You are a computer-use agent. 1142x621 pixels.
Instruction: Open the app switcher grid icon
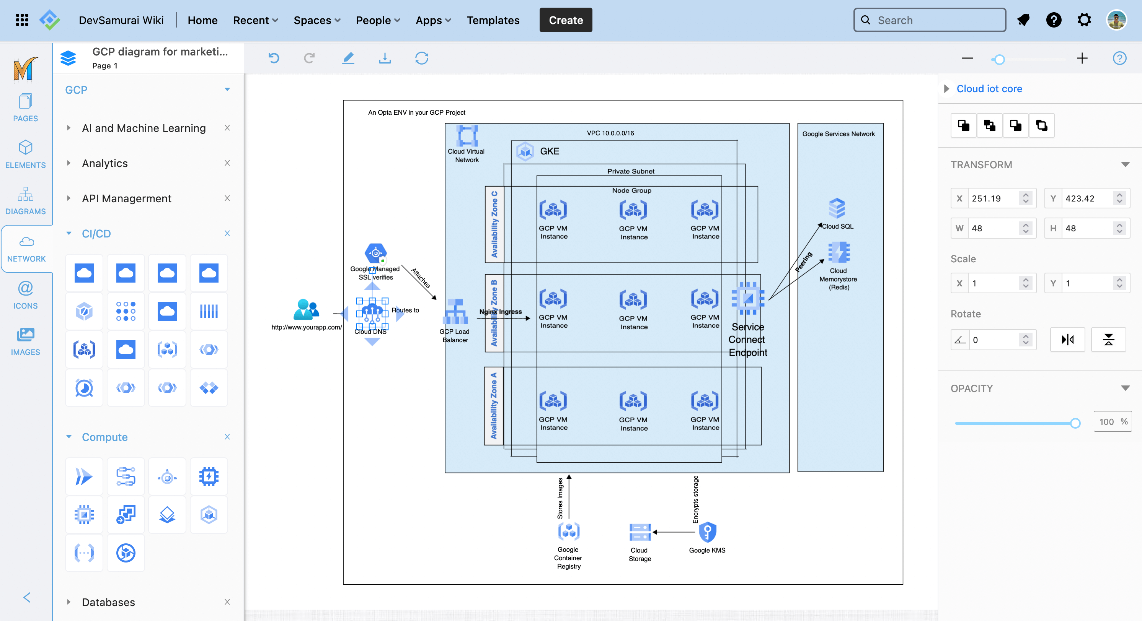[x=22, y=20]
